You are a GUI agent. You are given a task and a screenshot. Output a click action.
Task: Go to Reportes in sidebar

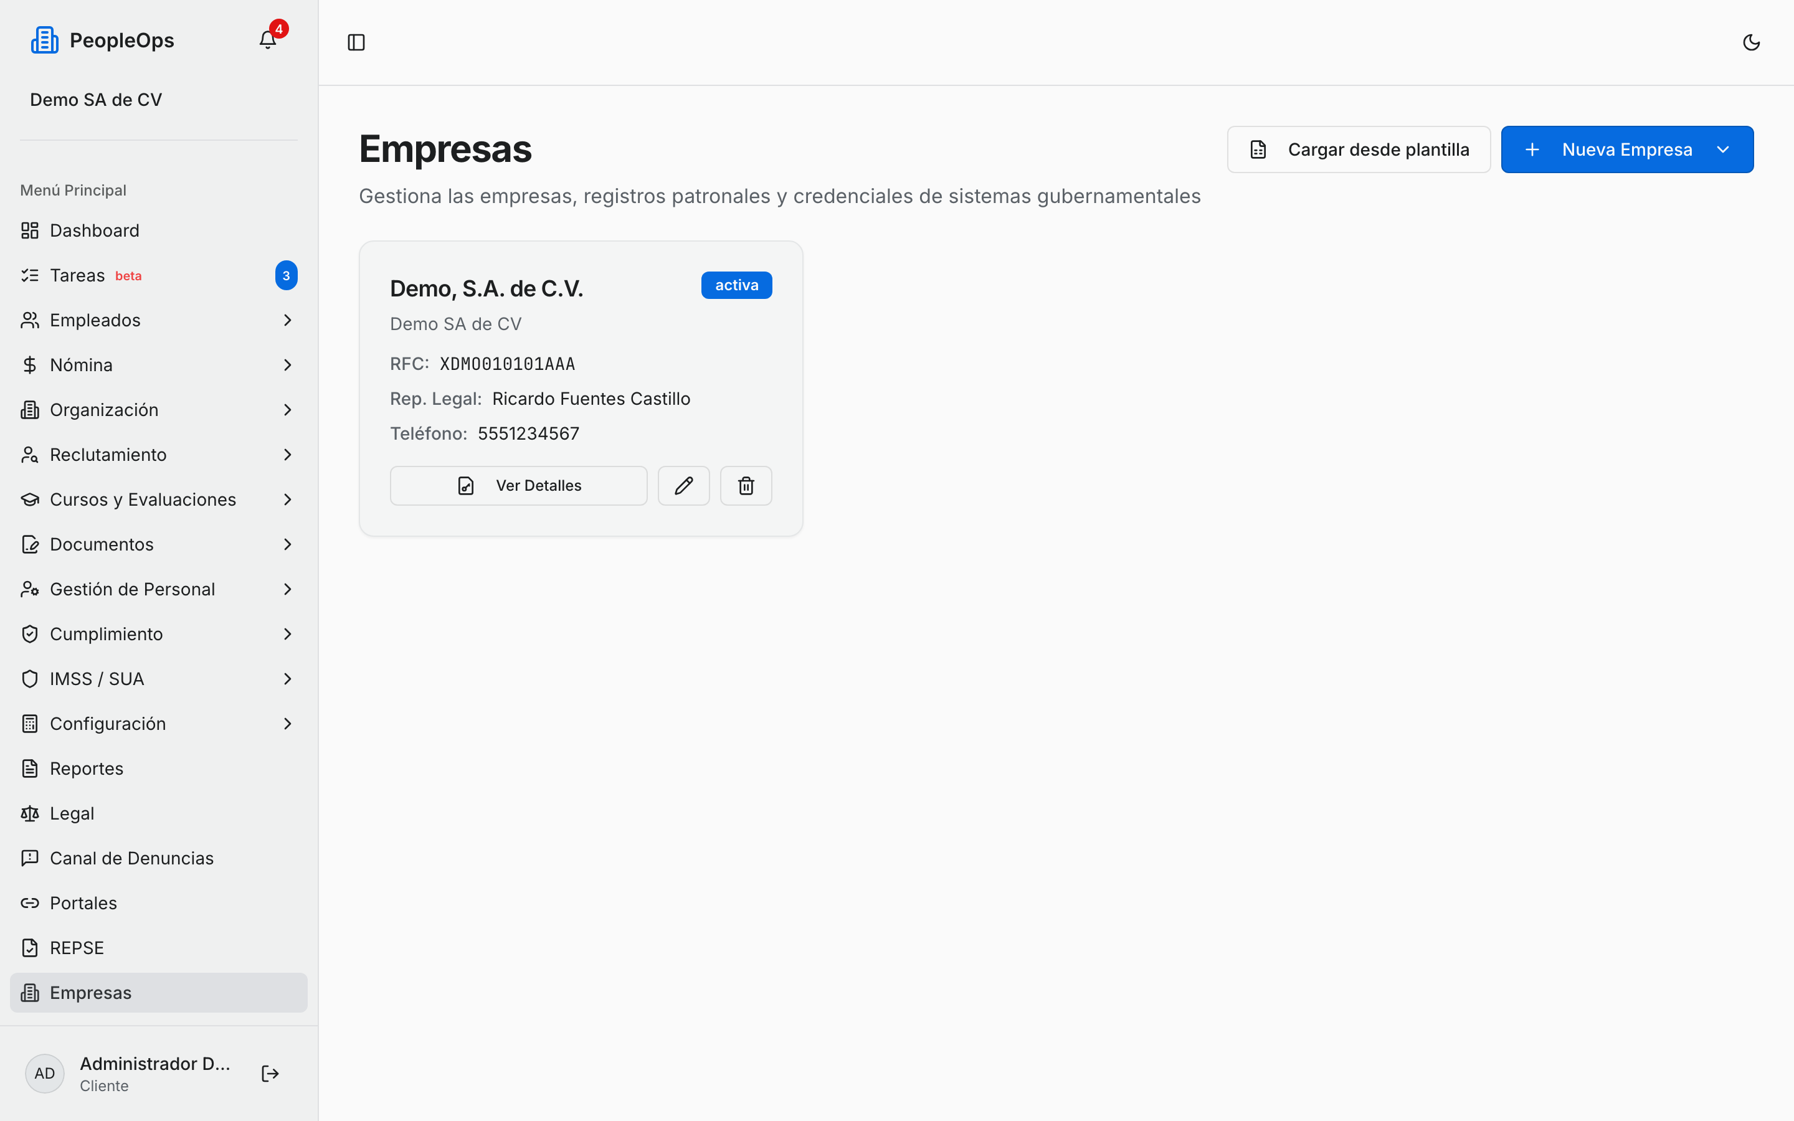coord(159,769)
